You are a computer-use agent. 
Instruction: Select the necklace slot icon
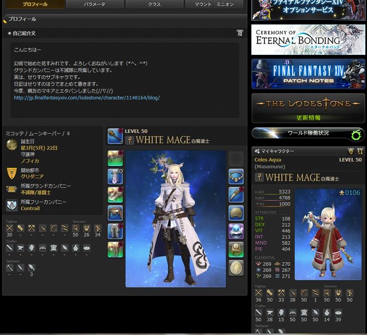pos(236,177)
